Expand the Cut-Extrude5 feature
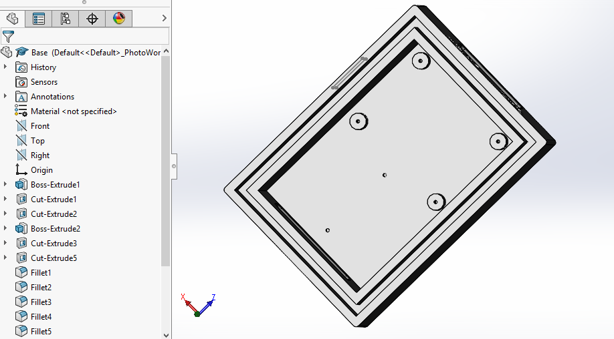 [5, 258]
